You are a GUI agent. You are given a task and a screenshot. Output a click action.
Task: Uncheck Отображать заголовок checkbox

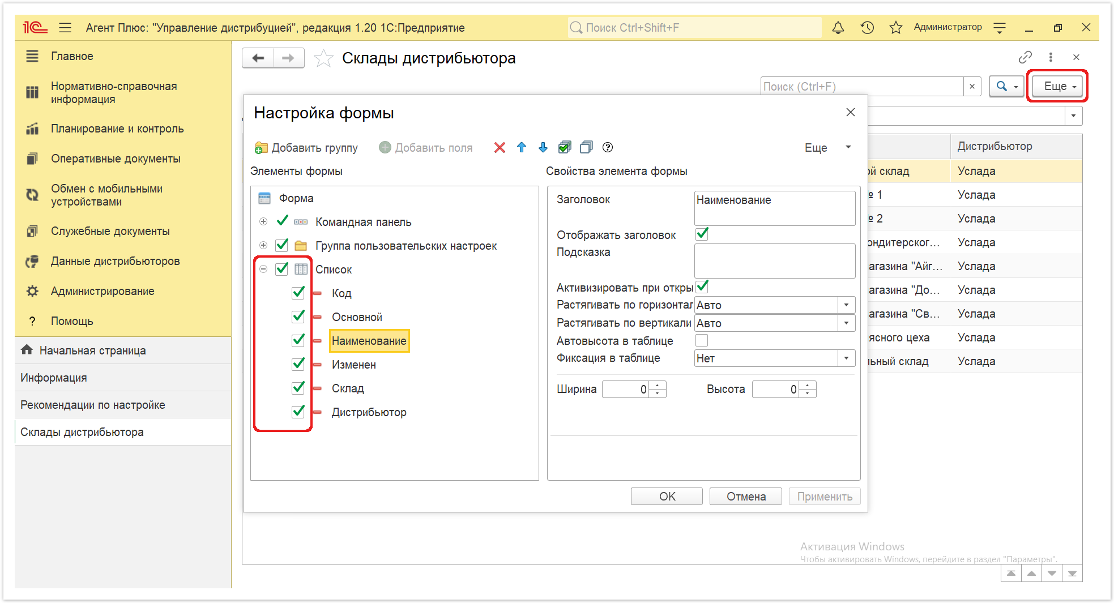coord(702,234)
